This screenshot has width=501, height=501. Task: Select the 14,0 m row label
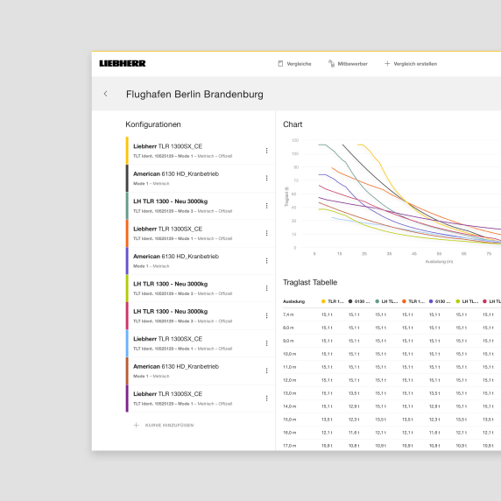tap(290, 406)
